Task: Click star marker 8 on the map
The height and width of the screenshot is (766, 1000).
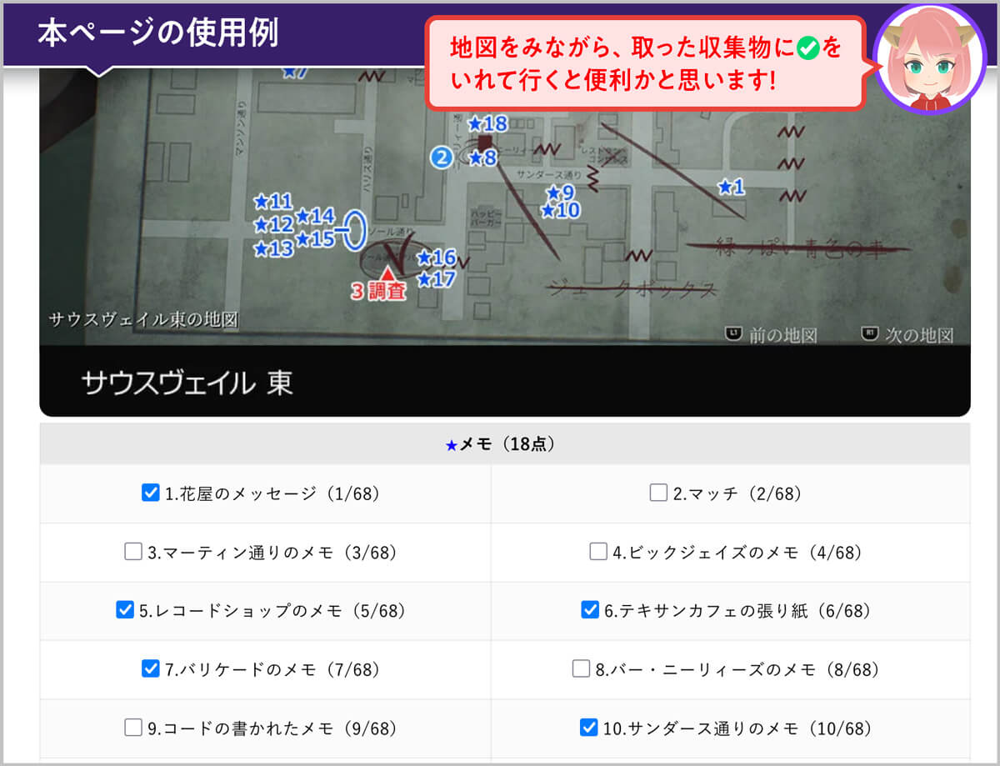Action: coord(482,157)
